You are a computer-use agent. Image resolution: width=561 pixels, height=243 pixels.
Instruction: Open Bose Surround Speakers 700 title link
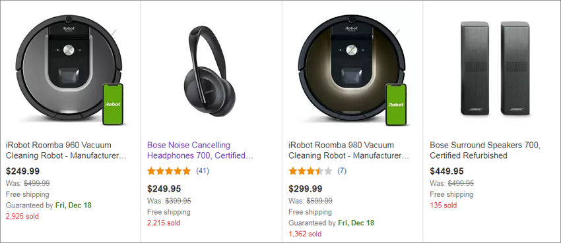[x=485, y=150]
